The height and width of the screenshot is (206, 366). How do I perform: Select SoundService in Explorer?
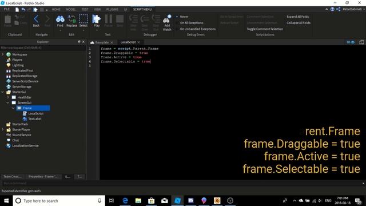click(x=22, y=135)
